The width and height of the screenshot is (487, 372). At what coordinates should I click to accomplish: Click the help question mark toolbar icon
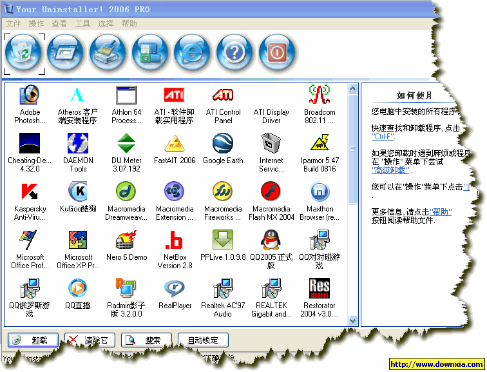click(234, 54)
